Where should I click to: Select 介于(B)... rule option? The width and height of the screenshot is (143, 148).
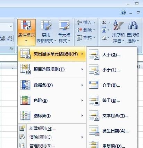point(112,85)
